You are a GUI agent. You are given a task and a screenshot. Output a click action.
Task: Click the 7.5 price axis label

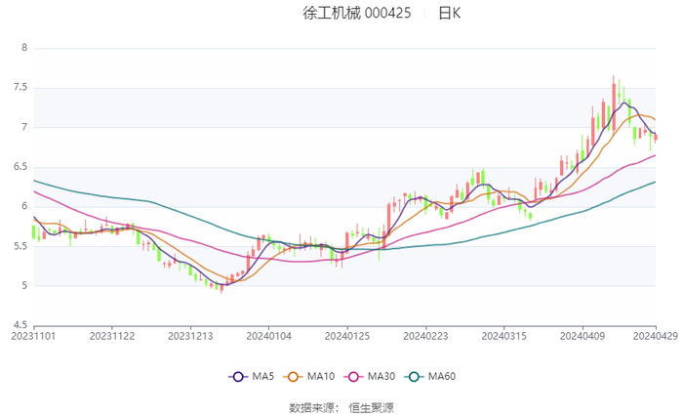[20, 87]
